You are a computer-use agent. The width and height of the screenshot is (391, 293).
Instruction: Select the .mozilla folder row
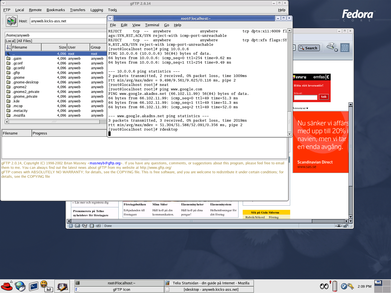pos(56,115)
